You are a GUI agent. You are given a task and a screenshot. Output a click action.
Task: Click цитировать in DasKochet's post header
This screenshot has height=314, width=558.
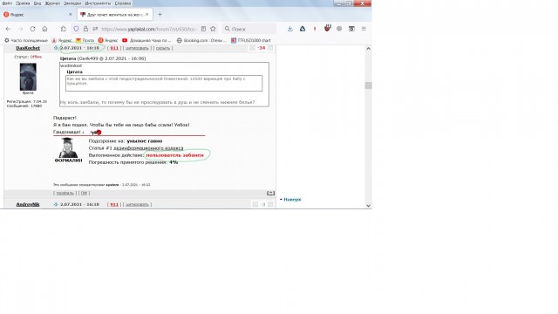click(137, 48)
